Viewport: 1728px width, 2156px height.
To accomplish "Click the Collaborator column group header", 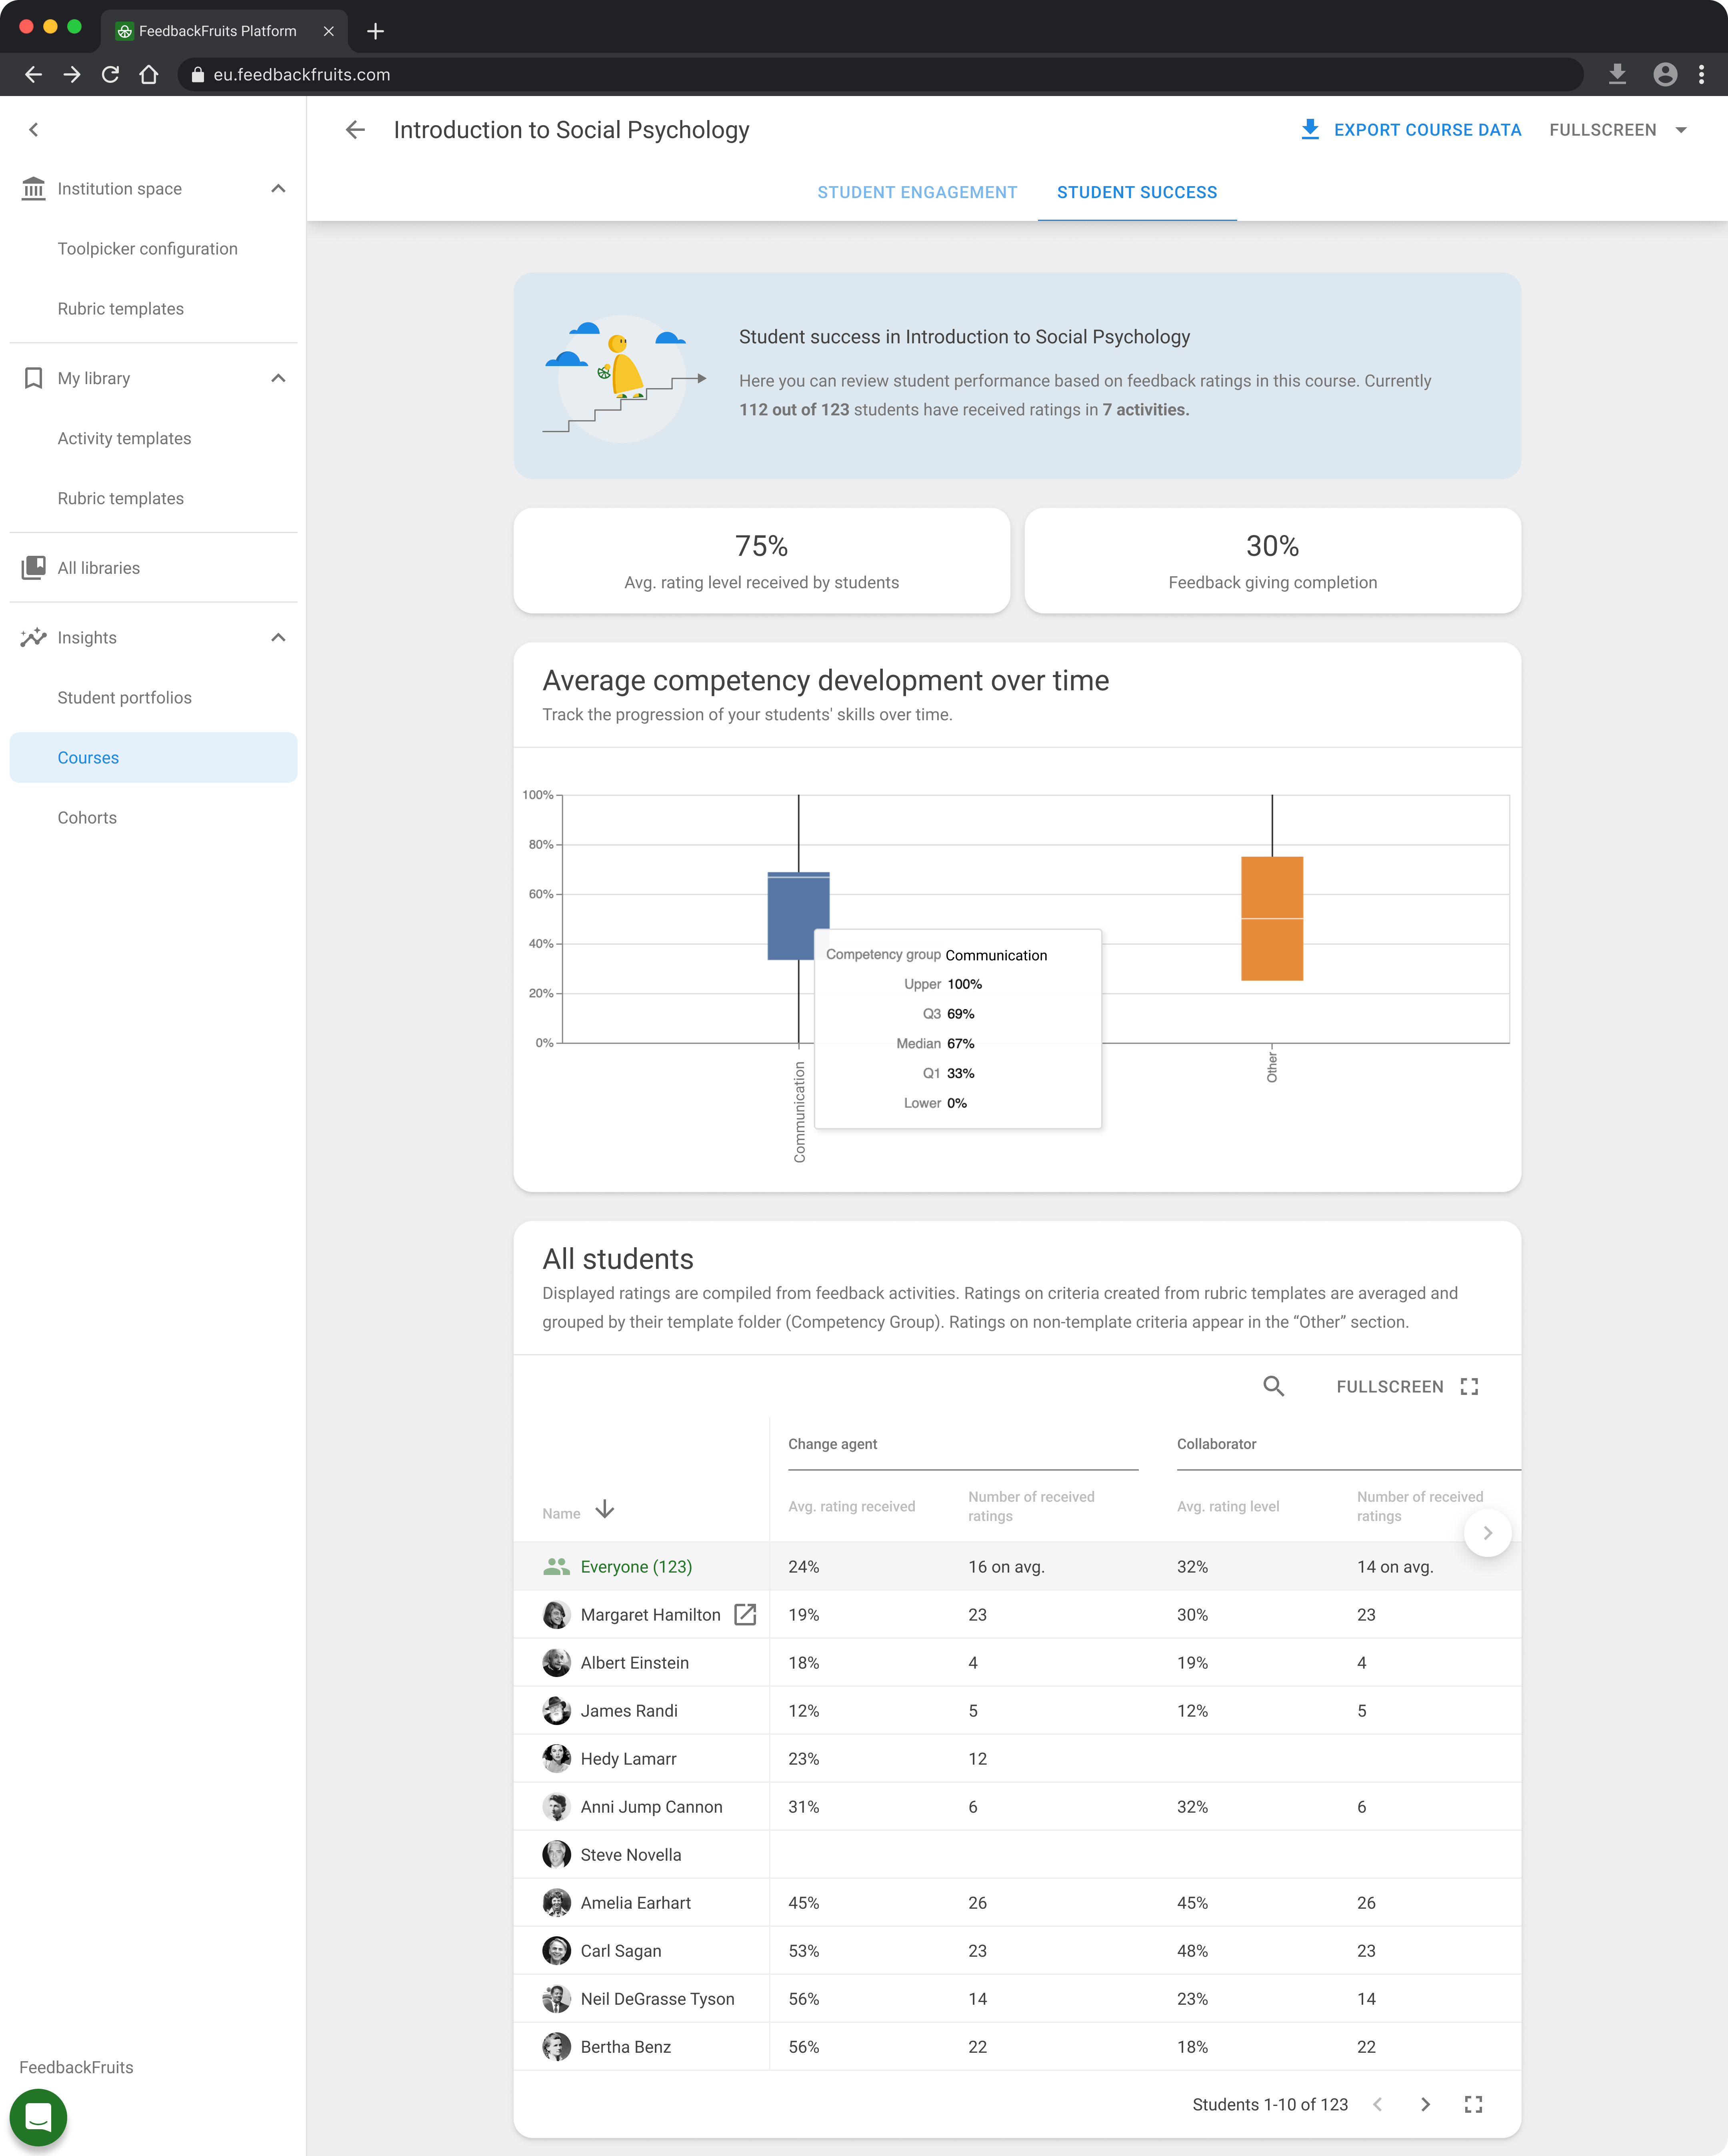I will click(x=1216, y=1444).
